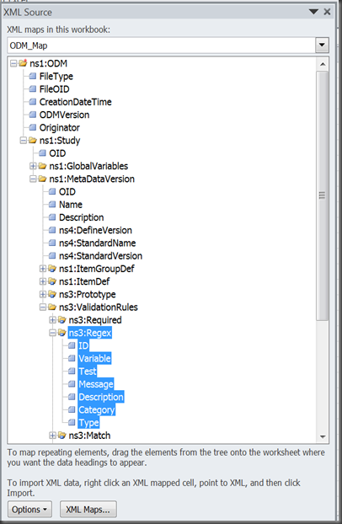
Task: Select the Name element in MetaDataVersion
Action: pos(71,205)
